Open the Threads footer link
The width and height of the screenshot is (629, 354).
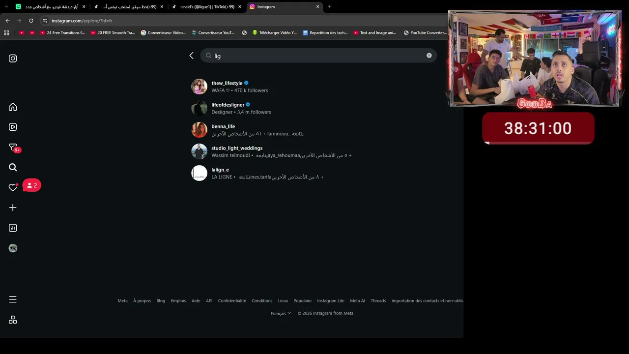(x=378, y=301)
